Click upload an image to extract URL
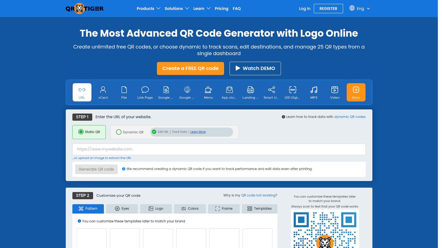The image size is (442, 248). [x=102, y=158]
